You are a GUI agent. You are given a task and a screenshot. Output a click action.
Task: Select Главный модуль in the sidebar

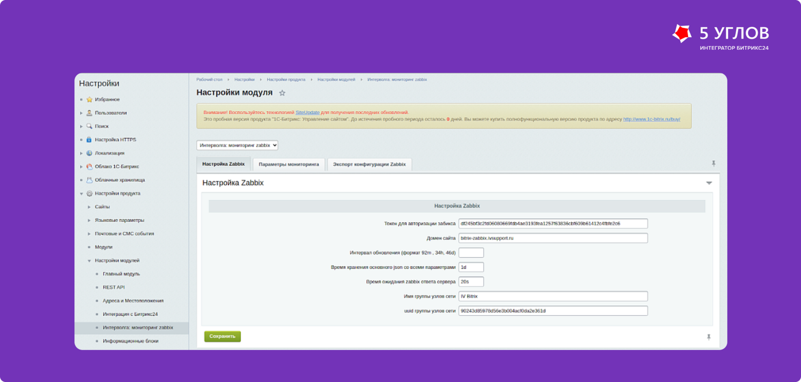tap(122, 274)
